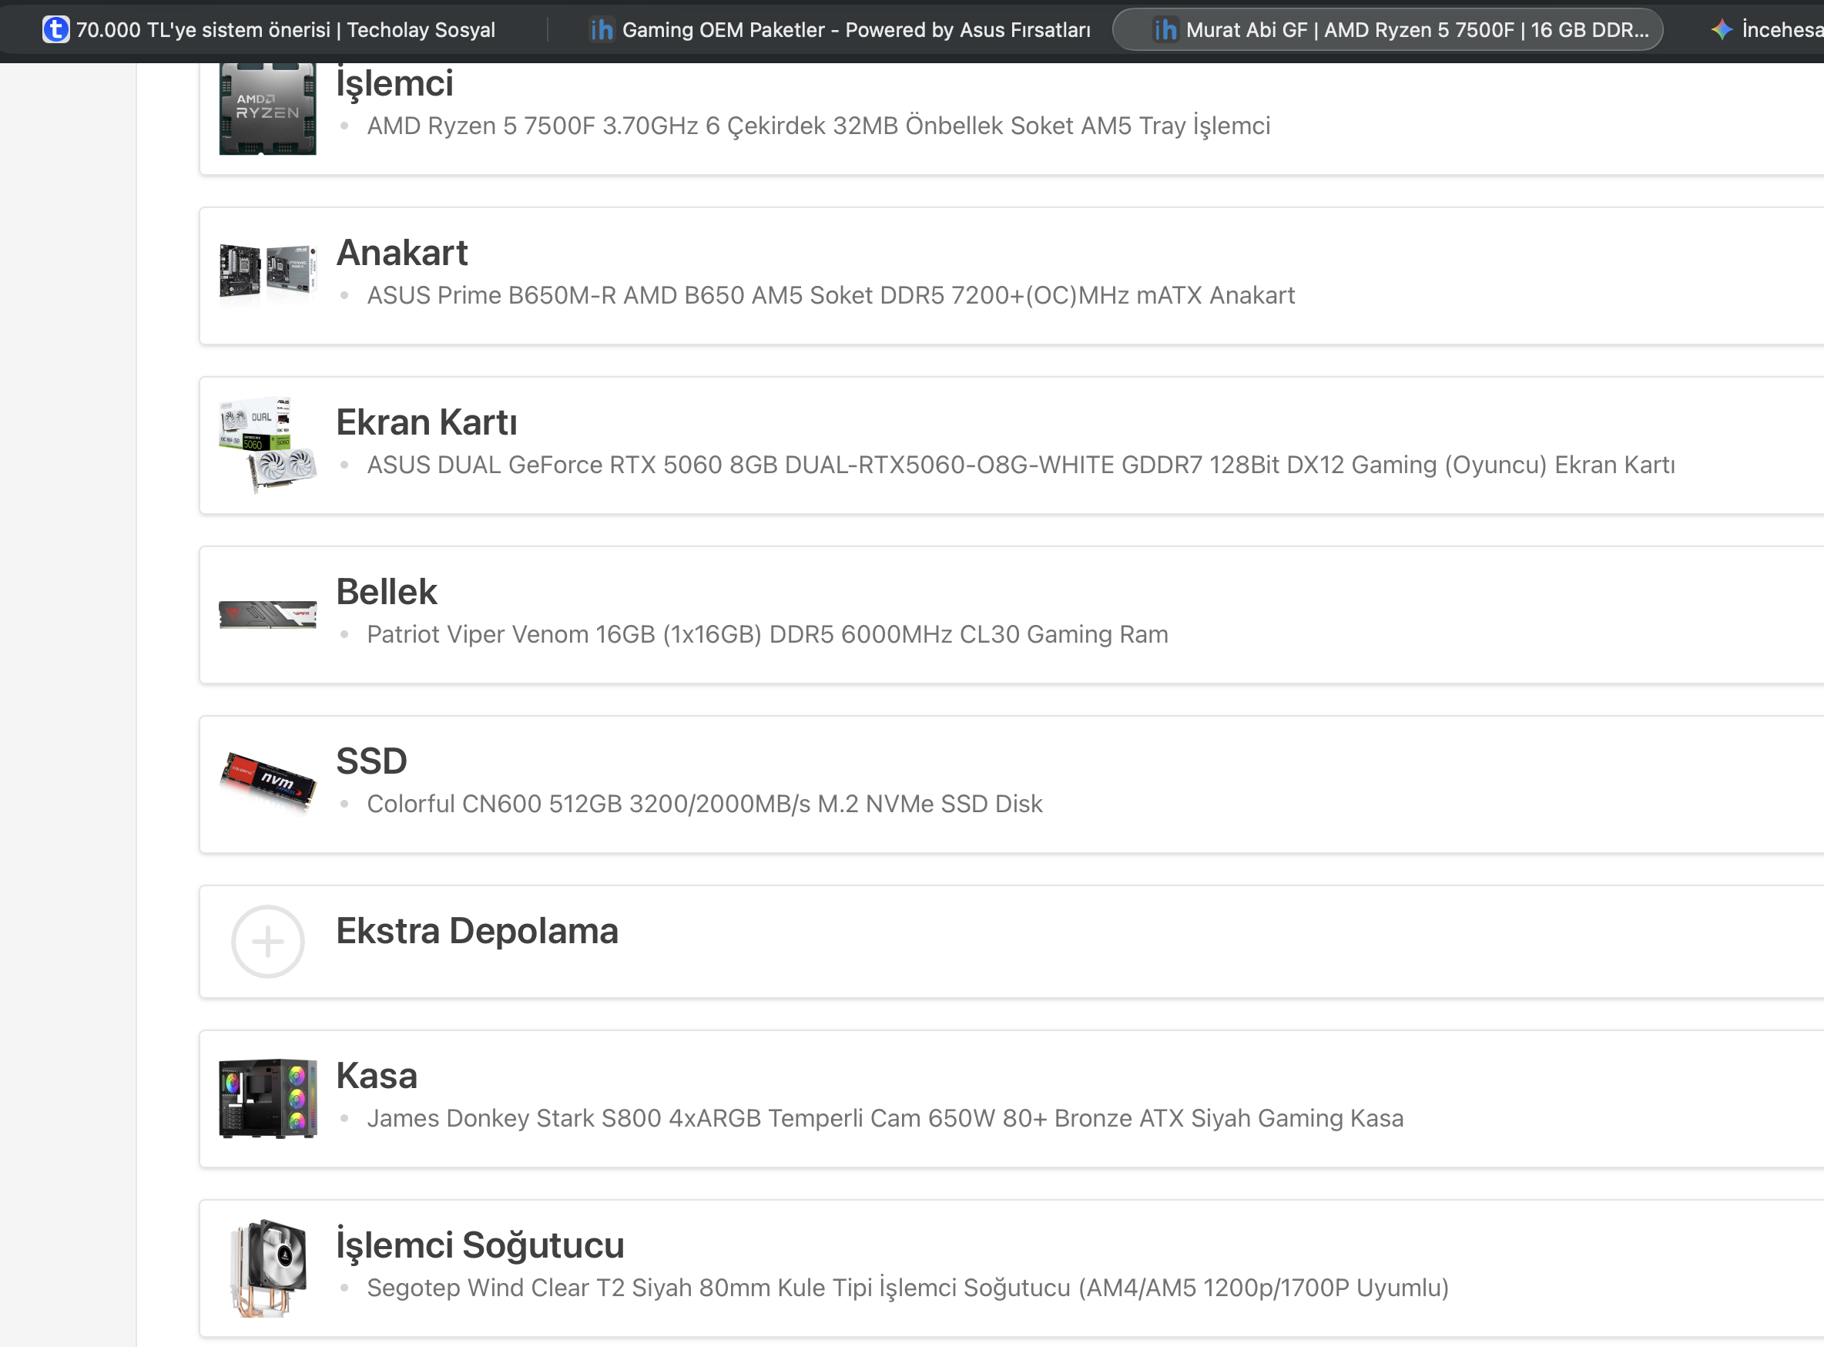Click the RTX 5060 graphics card thumbnail
The width and height of the screenshot is (1824, 1347).
(267, 445)
